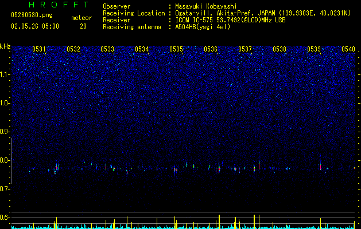Click the Receiving Location label

(x=134, y=13)
